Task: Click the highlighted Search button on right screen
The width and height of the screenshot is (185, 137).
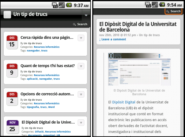Action: pos(173,11)
